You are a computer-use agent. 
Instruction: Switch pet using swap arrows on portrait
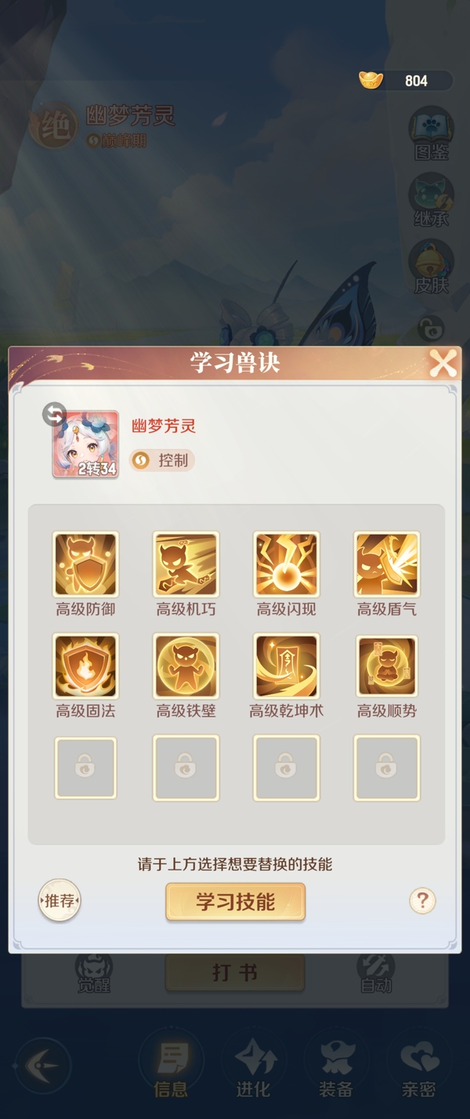point(54,414)
